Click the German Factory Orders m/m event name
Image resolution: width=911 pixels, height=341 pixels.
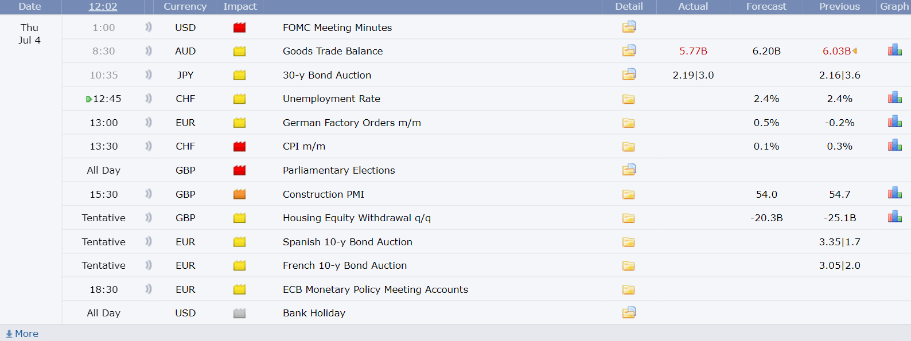352,123
